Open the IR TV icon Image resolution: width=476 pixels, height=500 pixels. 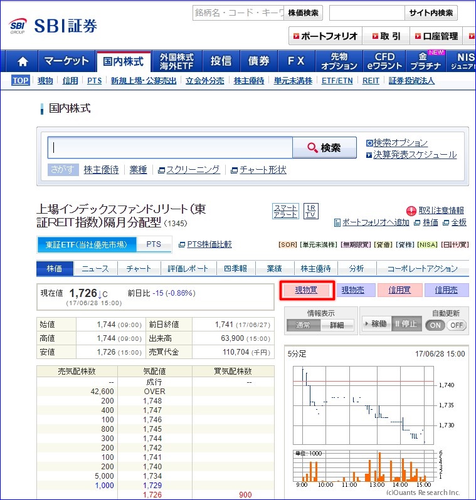pyautogui.click(x=310, y=211)
